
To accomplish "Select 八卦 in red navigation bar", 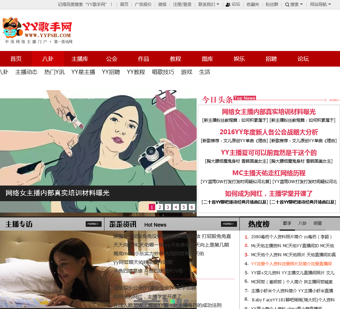I will click(x=48, y=59).
